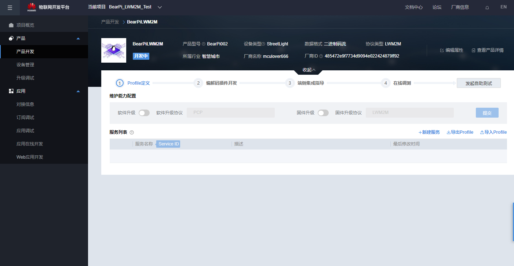The width and height of the screenshot is (514, 266).
Task: Click the 导入Profile upload icon
Action: tap(482, 132)
